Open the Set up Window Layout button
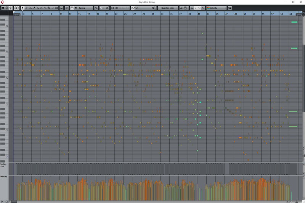Screen dimensions: 305x203 (x=3, y=8)
